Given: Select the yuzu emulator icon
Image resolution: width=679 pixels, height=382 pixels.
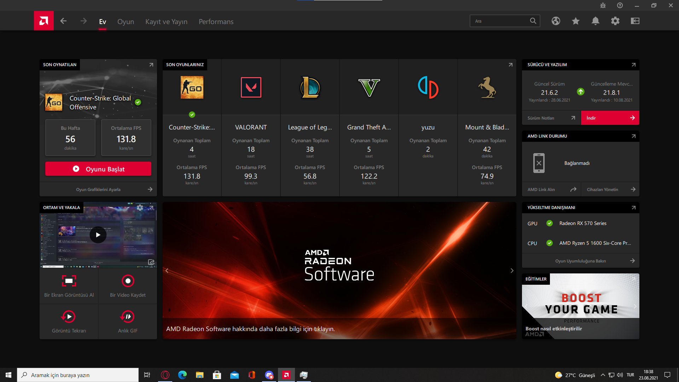Looking at the screenshot, I should click(428, 87).
